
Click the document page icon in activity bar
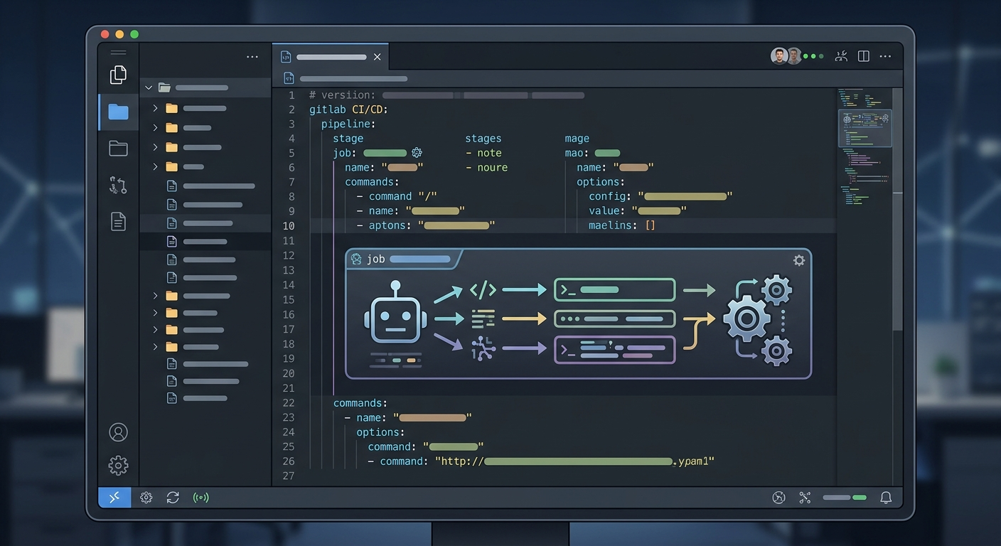tap(118, 222)
